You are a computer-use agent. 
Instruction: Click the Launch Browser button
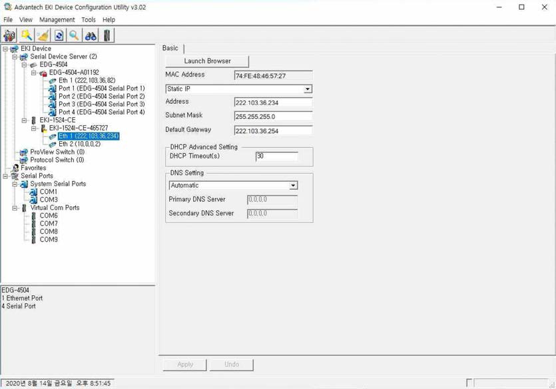208,61
